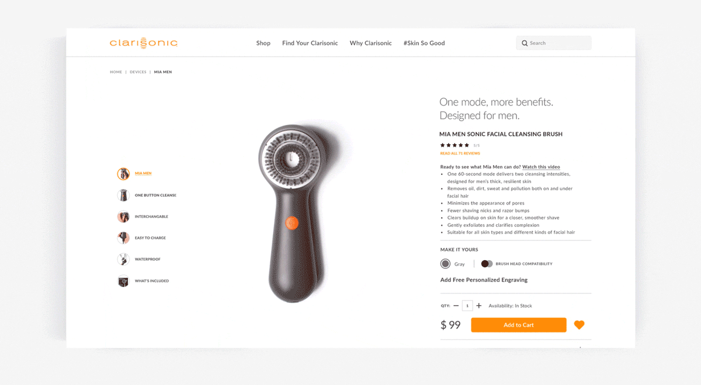Select the Easy to Charge thumbnail icon
Viewport: 701px width, 385px height.
123,238
